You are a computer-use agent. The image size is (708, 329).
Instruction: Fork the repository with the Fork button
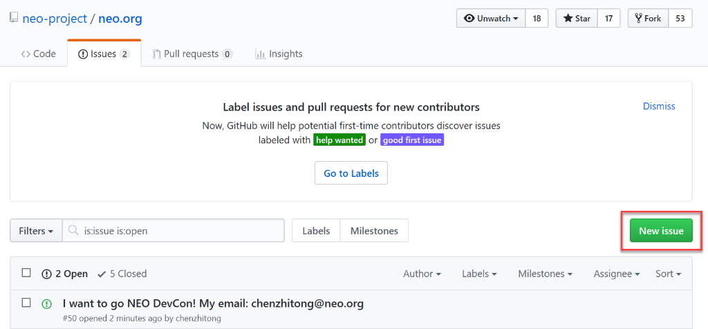click(648, 19)
